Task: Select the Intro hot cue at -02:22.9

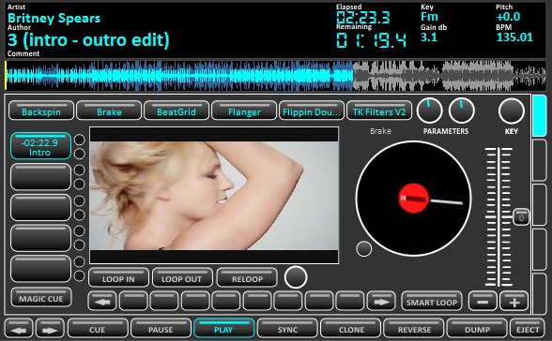Action: pyautogui.click(x=40, y=146)
